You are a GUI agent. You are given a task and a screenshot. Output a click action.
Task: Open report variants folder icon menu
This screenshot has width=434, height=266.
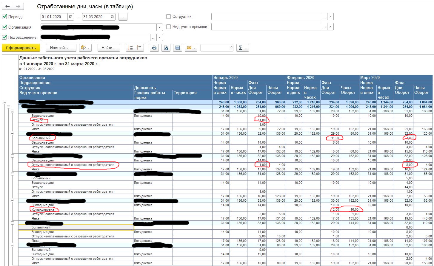click(x=85, y=48)
